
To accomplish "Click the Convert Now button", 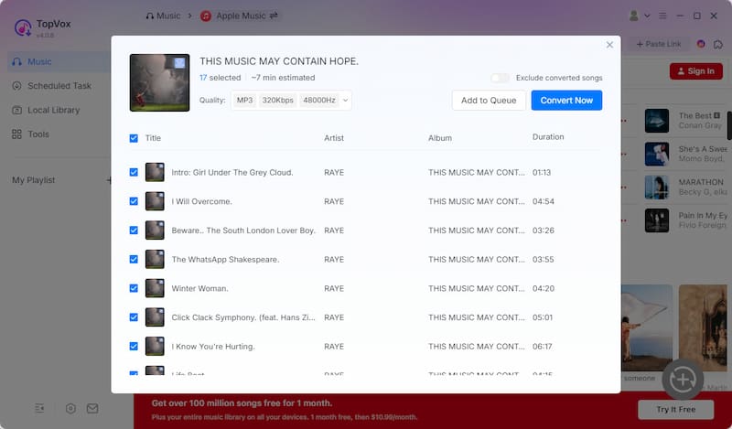I will point(566,101).
